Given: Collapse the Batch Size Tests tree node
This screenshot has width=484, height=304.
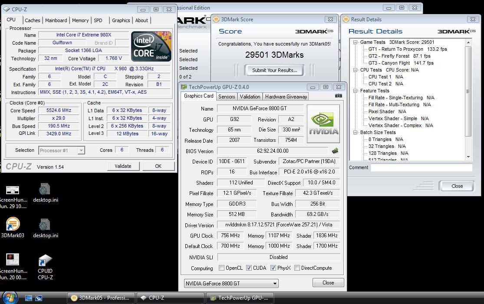Looking at the screenshot, I should [355, 132].
